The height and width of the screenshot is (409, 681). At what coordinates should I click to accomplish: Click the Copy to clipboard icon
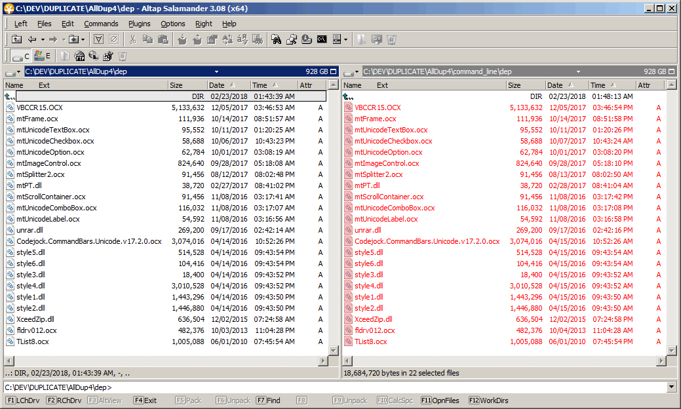point(147,39)
